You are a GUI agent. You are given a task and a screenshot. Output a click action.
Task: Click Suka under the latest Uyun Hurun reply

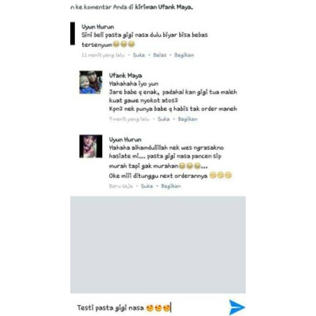[x=147, y=186]
